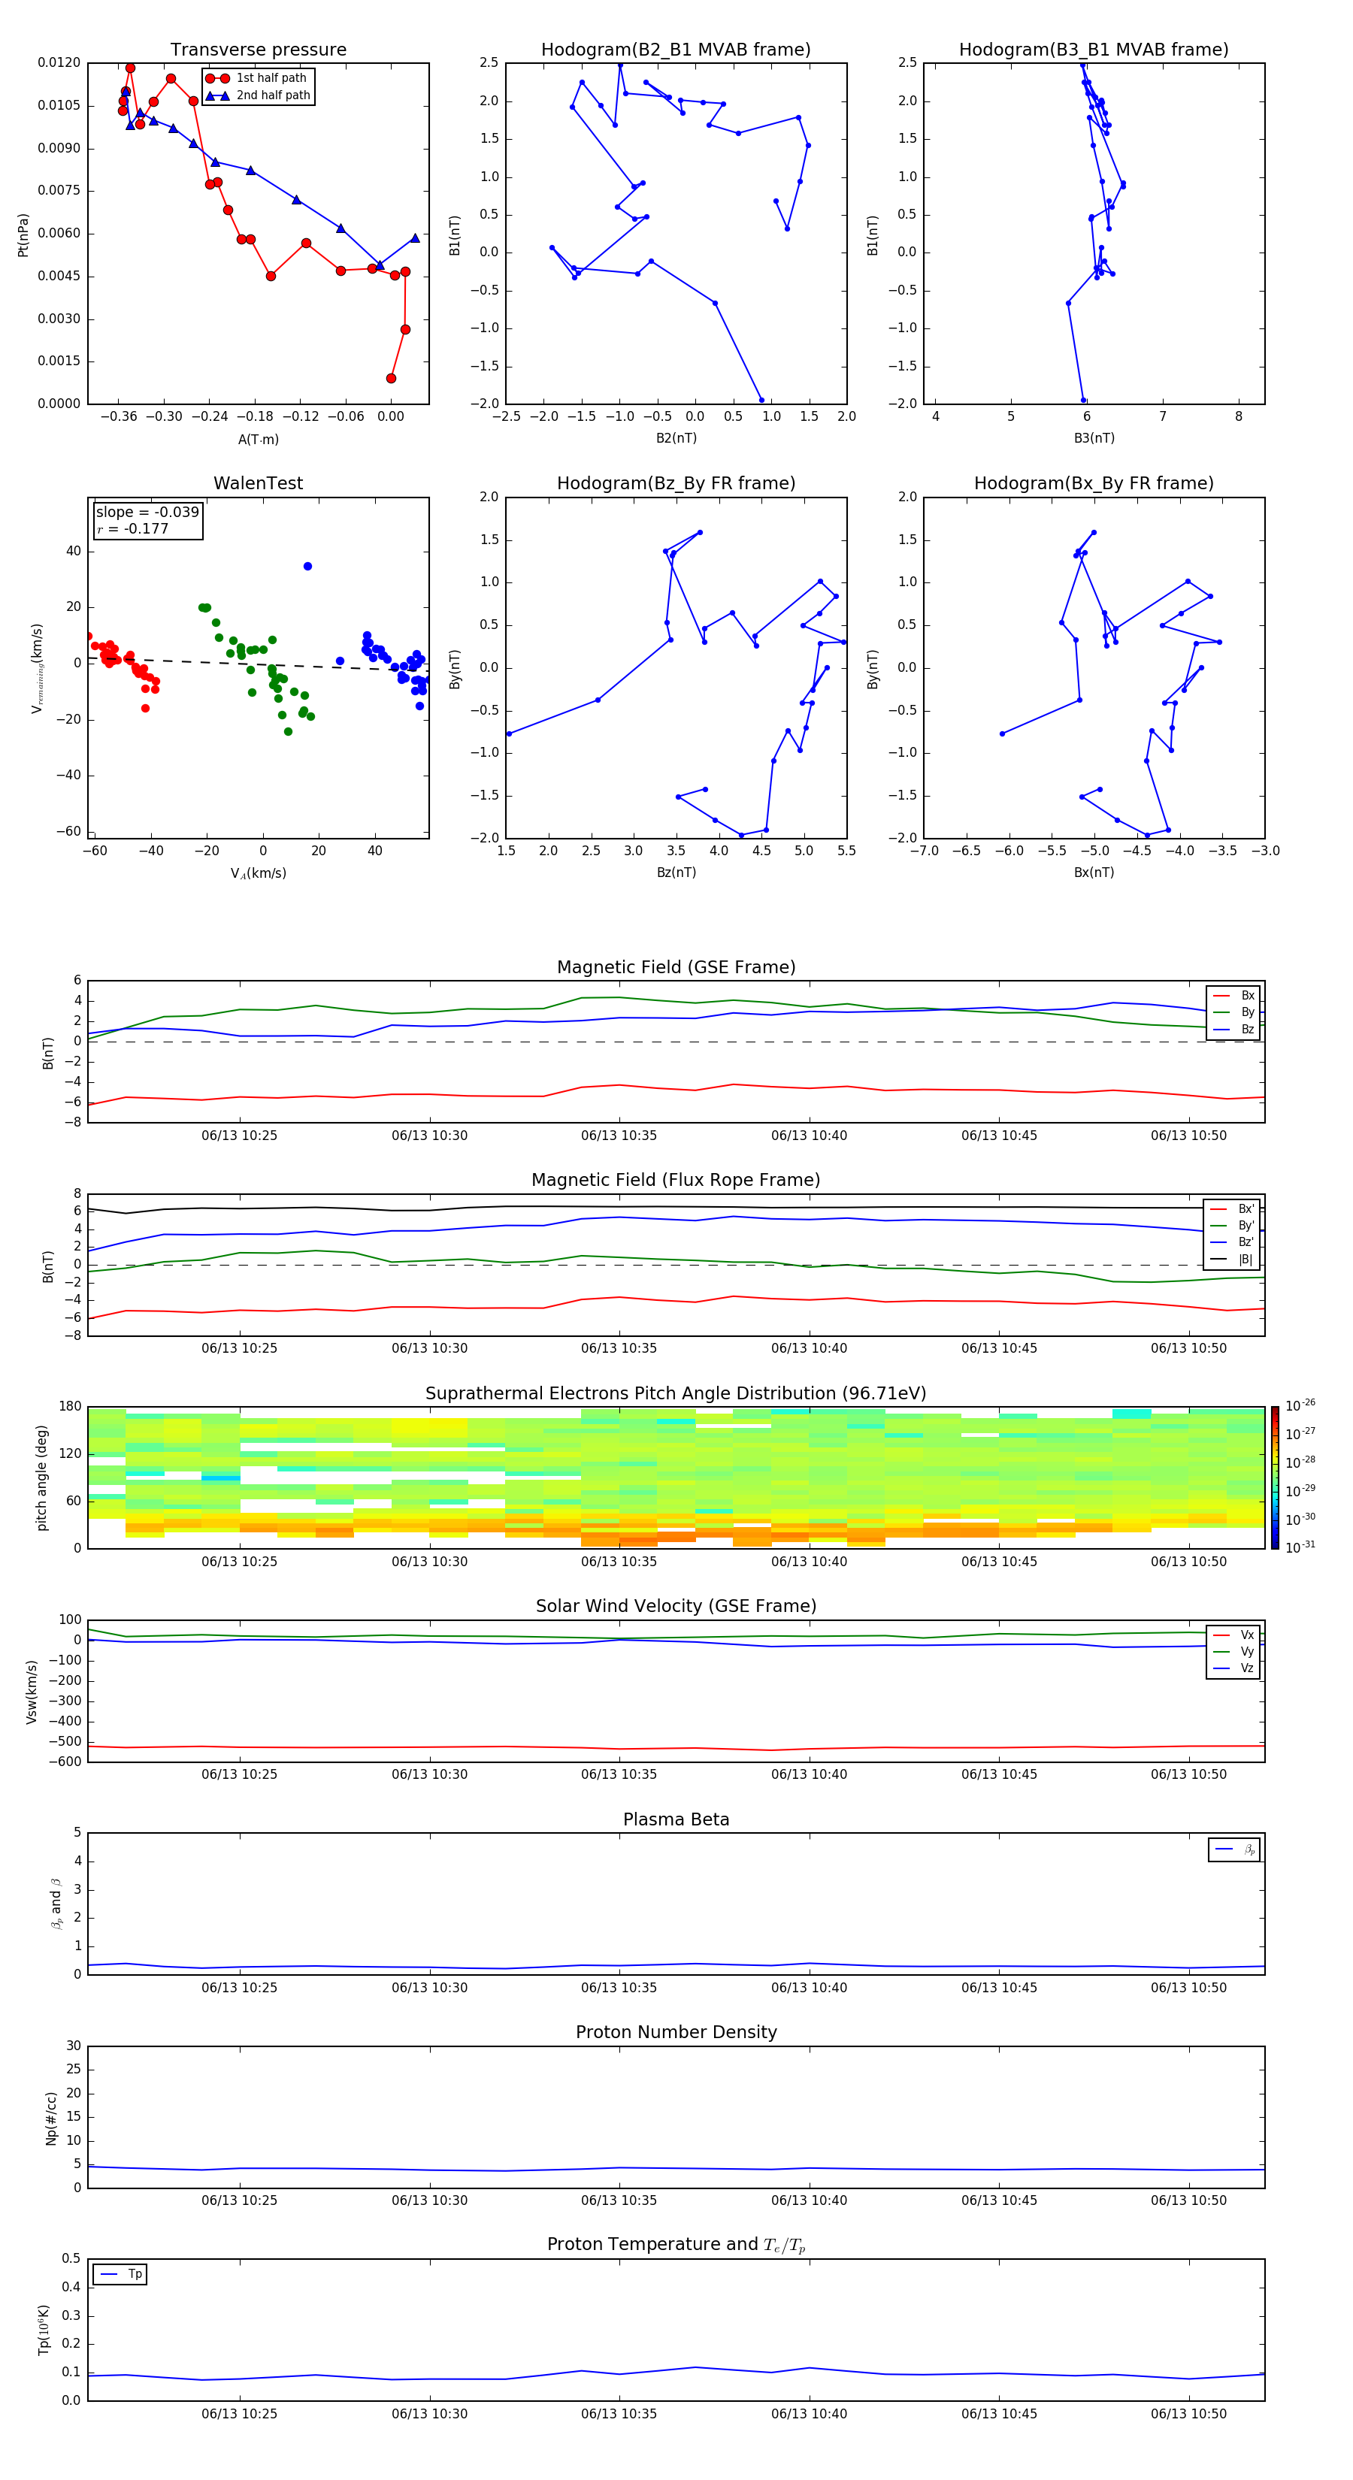Click the 'By'' entry in flux rope legend
1353x2480 pixels.
pos(1233,1226)
